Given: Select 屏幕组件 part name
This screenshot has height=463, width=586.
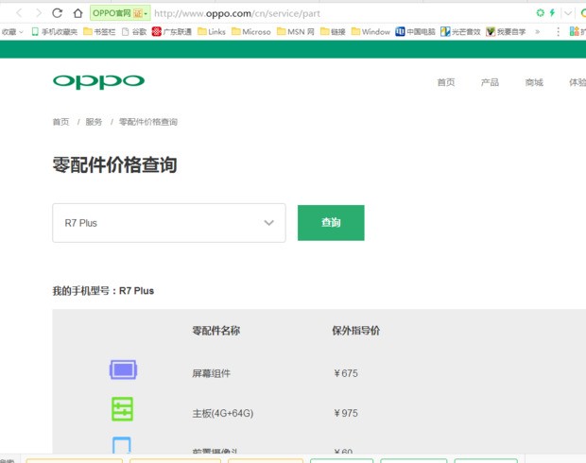Looking at the screenshot, I should tap(212, 373).
